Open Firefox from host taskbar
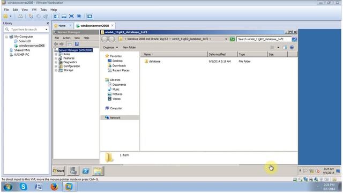 tap(54, 187)
